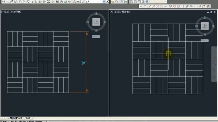
Task: Toggle the Center object snap
Action: pyautogui.click(x=170, y=6)
